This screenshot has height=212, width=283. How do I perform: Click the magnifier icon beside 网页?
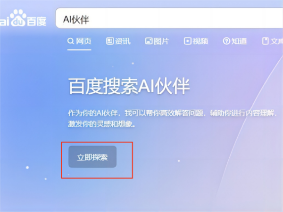tap(71, 41)
